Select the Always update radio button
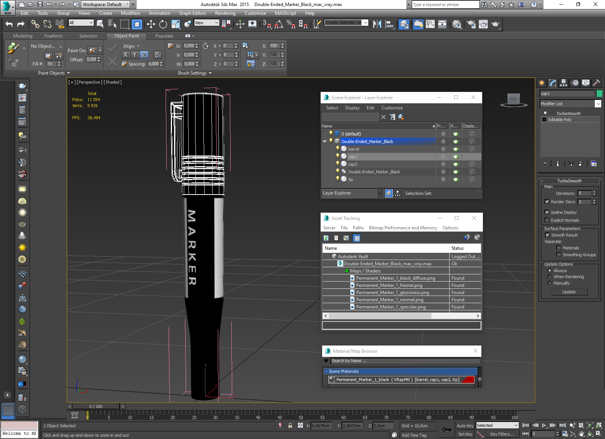Screen dimensions: 605x439 [x=549, y=270]
